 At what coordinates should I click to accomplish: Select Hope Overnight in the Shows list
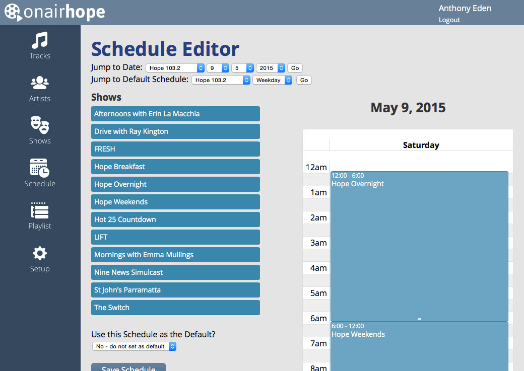(175, 184)
